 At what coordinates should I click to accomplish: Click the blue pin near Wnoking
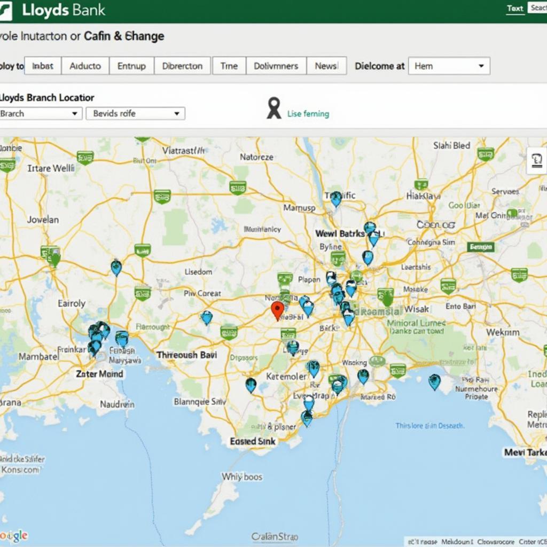point(363,377)
